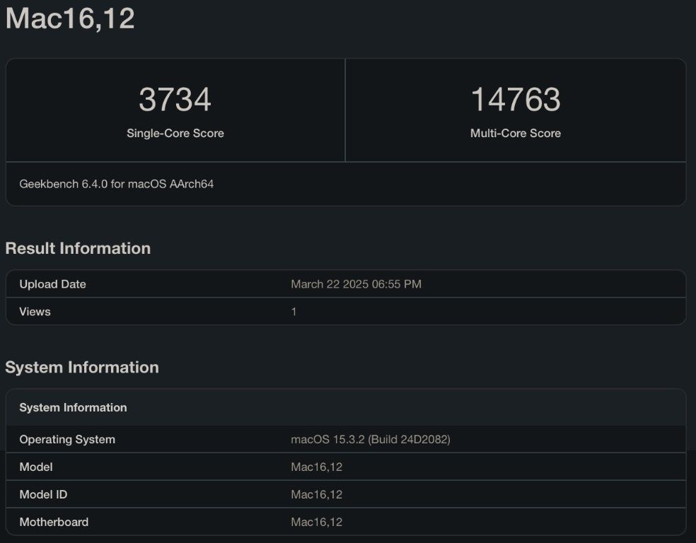Select the Mac16,12 value in Model ID row
The width and height of the screenshot is (696, 543).
tap(317, 495)
